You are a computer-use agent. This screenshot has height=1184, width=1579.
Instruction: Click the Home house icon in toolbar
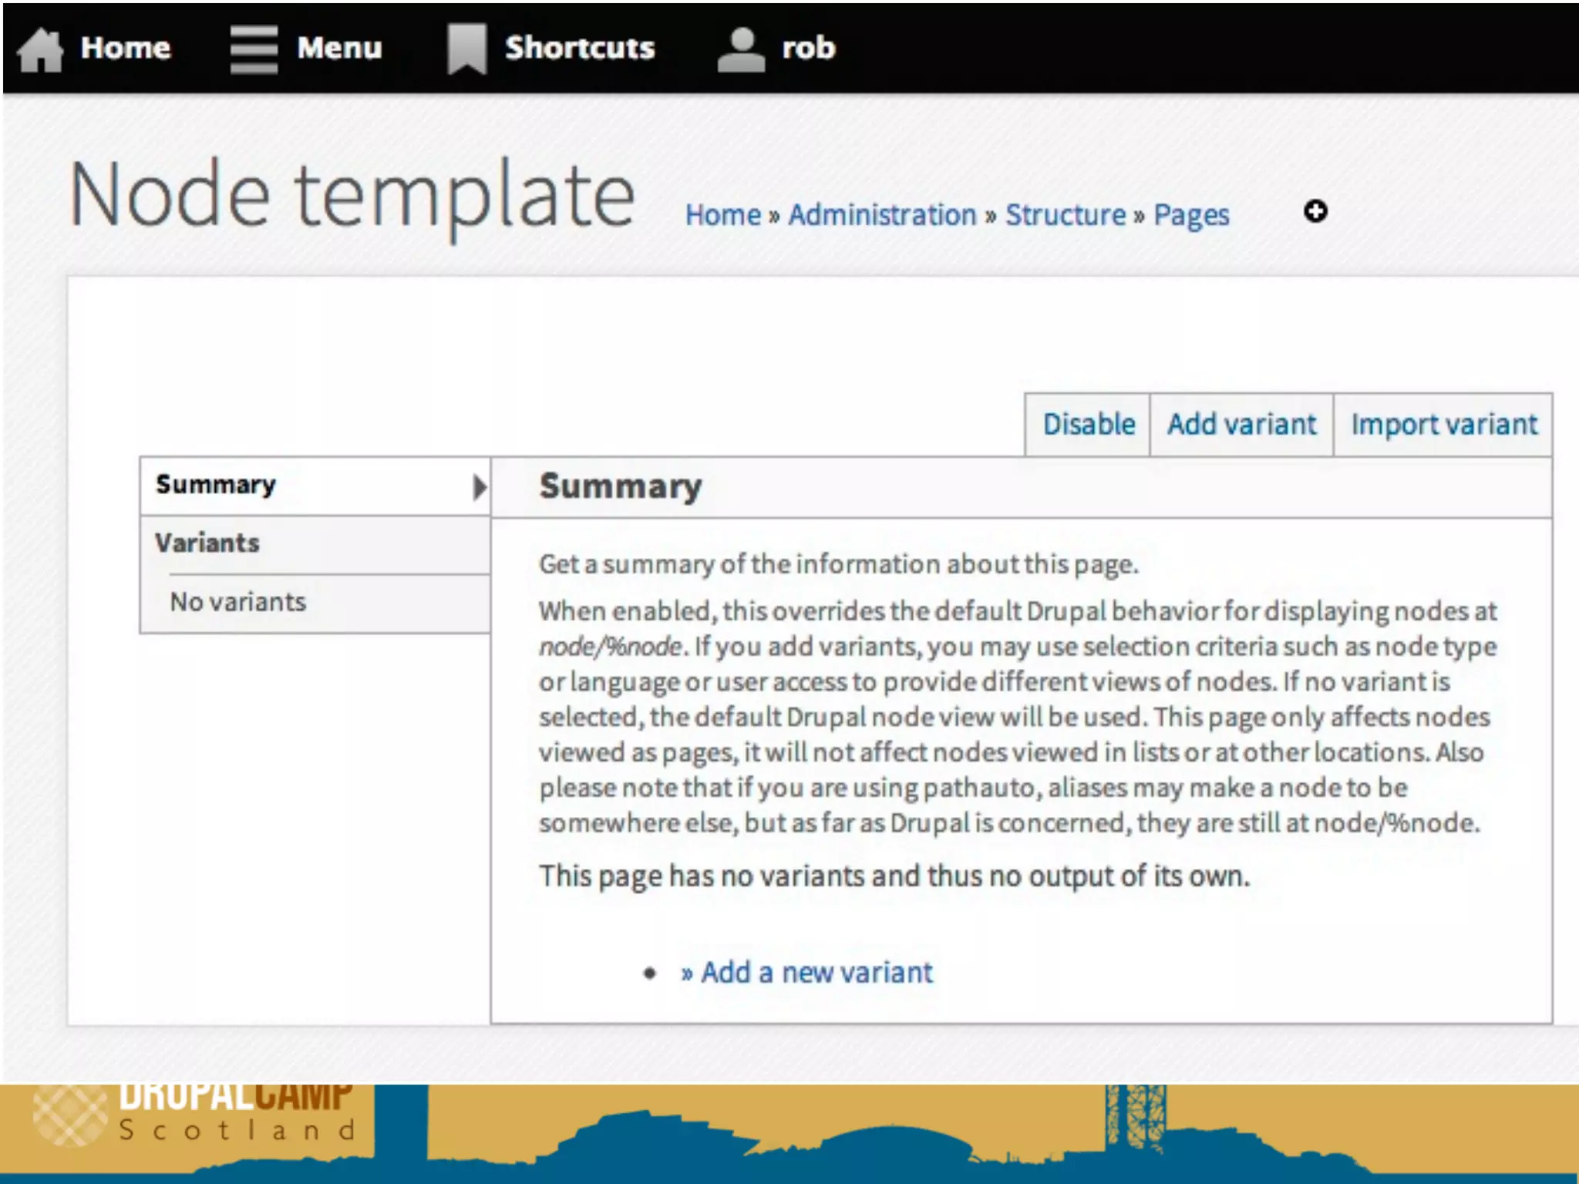40,49
